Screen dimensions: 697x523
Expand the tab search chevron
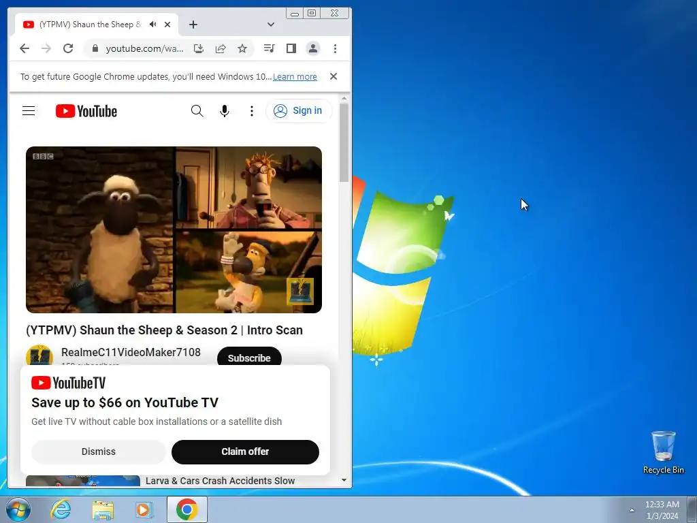(x=271, y=25)
